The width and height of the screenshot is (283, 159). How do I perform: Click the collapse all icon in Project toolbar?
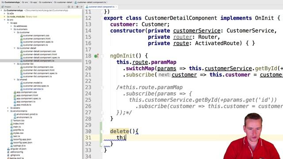click(73, 7)
